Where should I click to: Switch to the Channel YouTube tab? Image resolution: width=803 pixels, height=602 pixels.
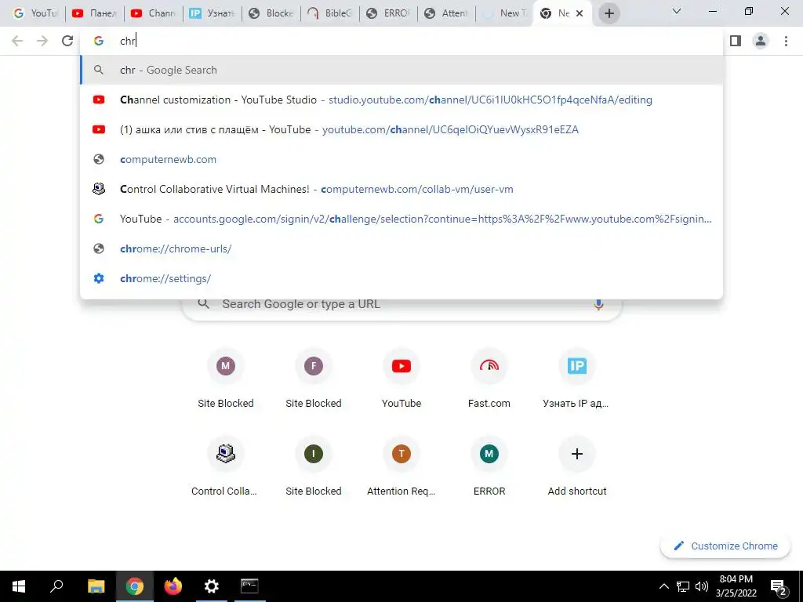pos(153,13)
